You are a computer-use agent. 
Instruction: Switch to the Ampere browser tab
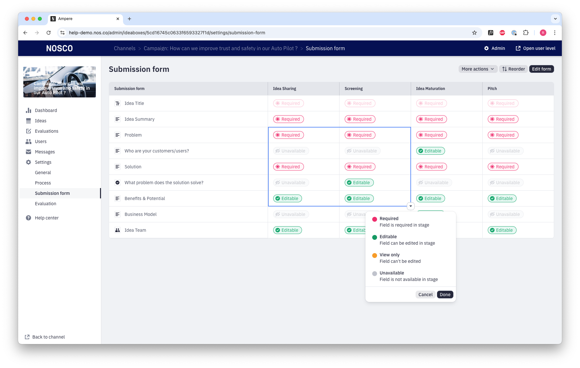click(85, 19)
